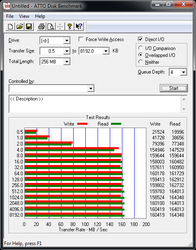196x250 pixels.
Task: Open the Total Length dropdown
Action: tap(67, 61)
